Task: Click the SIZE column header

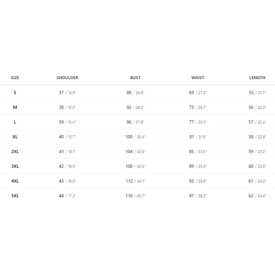Action: tap(15, 78)
